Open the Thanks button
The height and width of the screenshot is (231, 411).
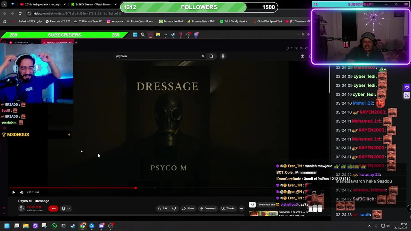point(228,208)
